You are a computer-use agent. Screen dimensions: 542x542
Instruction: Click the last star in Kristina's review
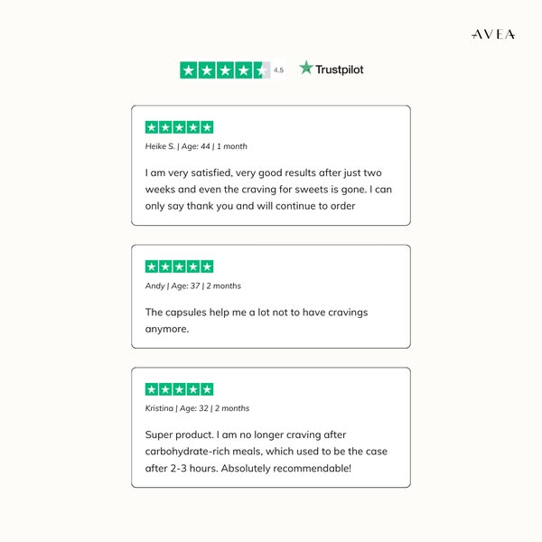click(x=207, y=389)
